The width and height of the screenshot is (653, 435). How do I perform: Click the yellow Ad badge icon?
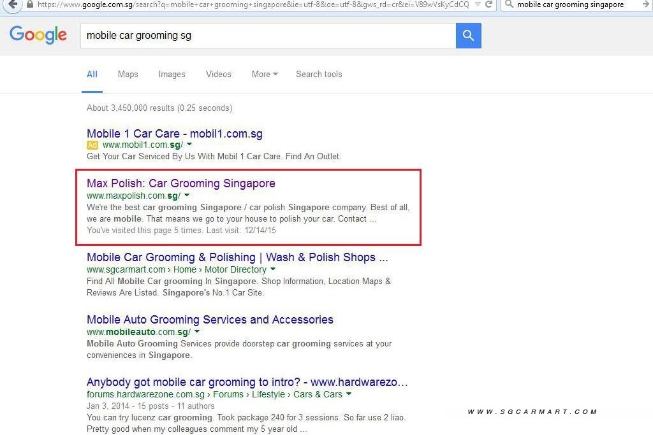pos(92,145)
